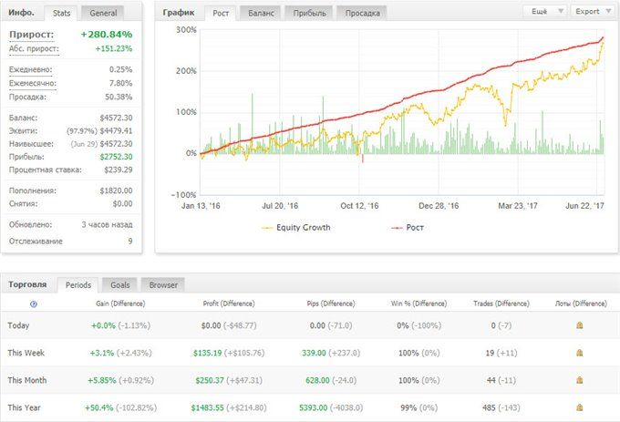This screenshot has width=620, height=422.
Task: Click the Jan 13, '16 axis date
Action: pos(201,206)
